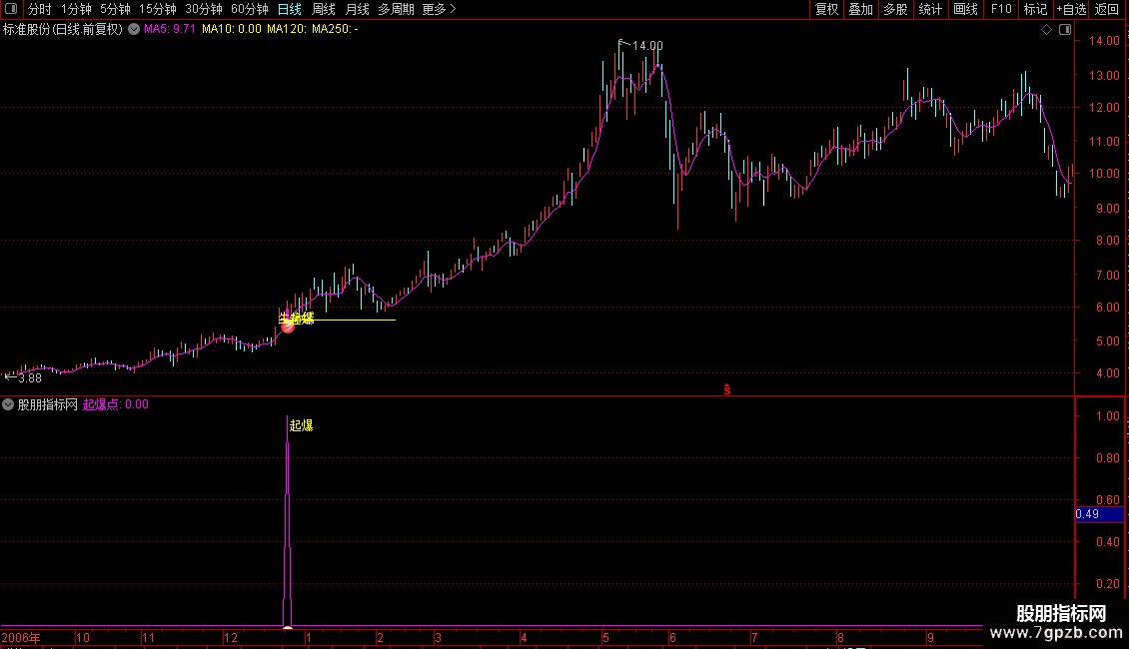Image resolution: width=1129 pixels, height=649 pixels.
Task: Click the month 12 marker on time axis
Action: (231, 637)
